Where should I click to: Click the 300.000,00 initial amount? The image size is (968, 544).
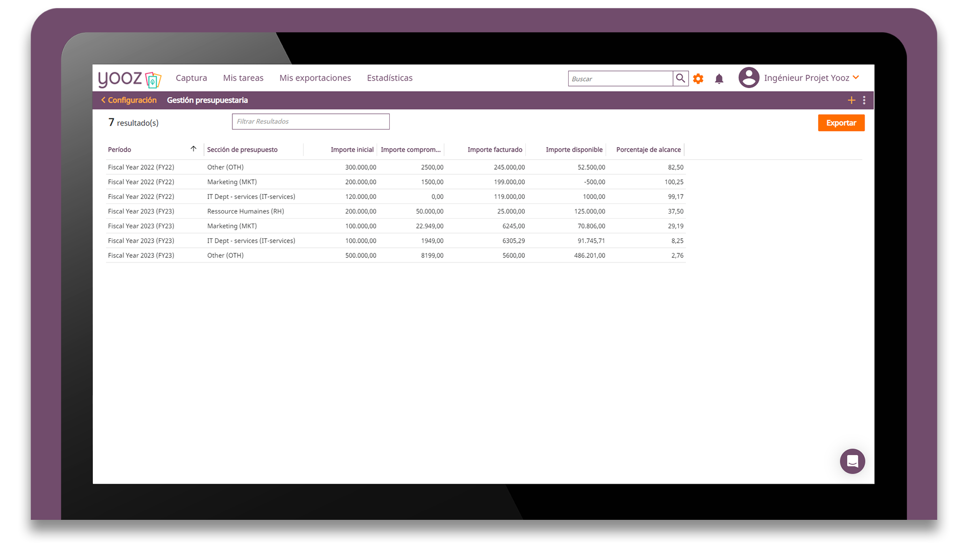(x=360, y=167)
